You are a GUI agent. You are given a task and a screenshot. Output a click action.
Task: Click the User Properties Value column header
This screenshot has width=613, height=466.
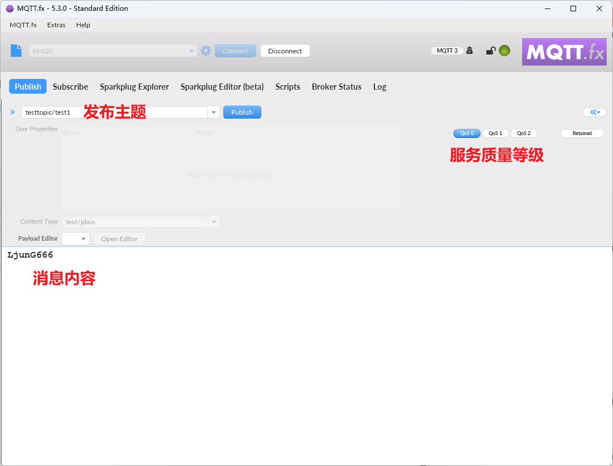coord(205,132)
